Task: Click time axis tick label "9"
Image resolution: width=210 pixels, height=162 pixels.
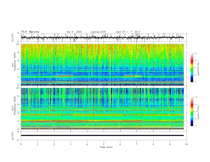Action: tap(170, 144)
